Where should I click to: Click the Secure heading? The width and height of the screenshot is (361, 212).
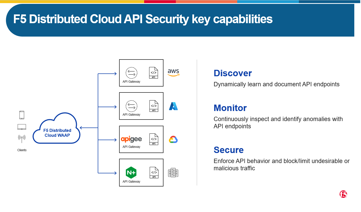point(228,150)
